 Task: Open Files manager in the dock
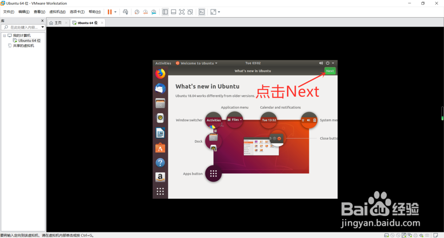pos(160,103)
